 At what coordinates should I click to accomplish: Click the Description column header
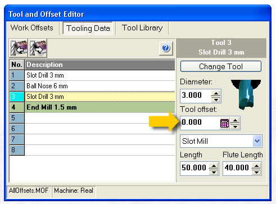click(99, 65)
